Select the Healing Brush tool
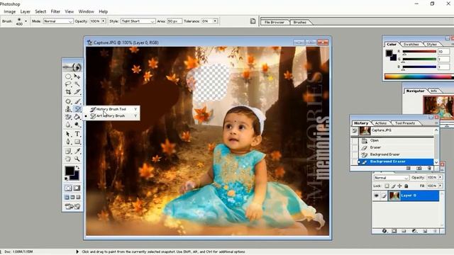The width and height of the screenshot is (454, 255). click(x=68, y=101)
